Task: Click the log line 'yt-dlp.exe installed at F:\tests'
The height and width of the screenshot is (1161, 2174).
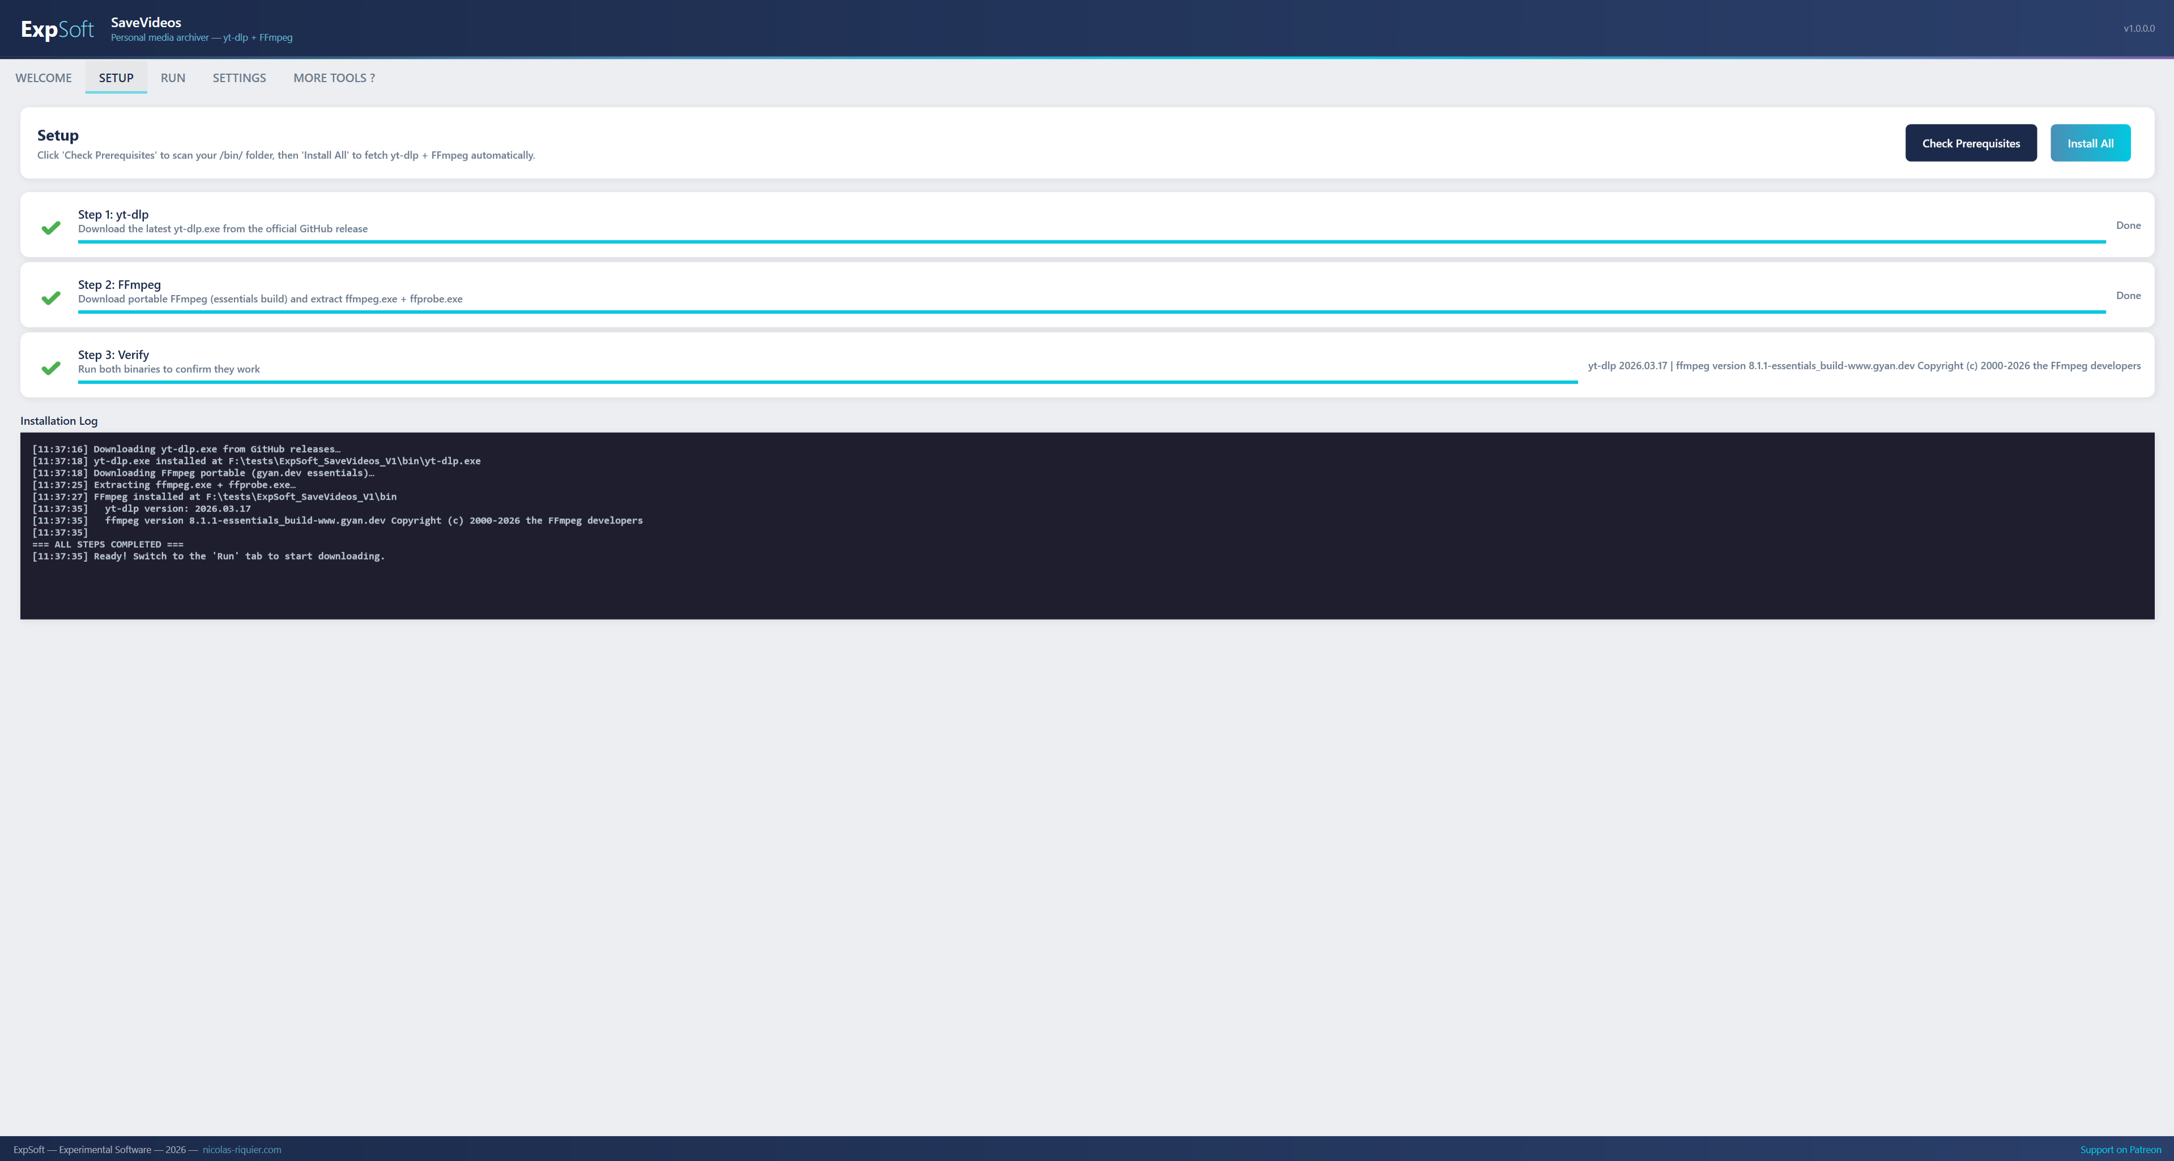Action: [x=257, y=460]
